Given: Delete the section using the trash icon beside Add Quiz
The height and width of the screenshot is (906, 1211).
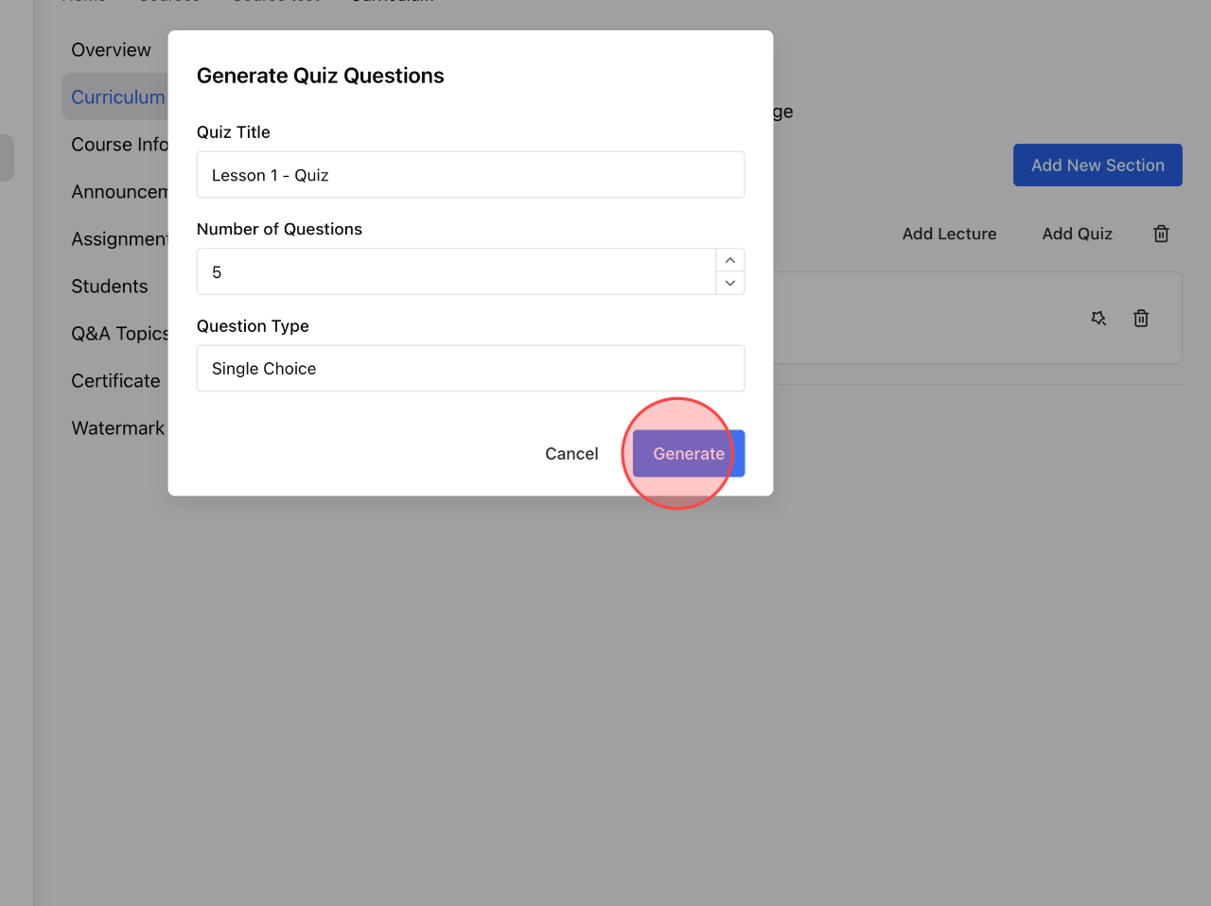Looking at the screenshot, I should tap(1162, 234).
